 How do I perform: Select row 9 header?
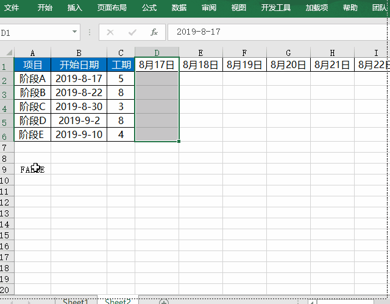pyautogui.click(x=7, y=169)
